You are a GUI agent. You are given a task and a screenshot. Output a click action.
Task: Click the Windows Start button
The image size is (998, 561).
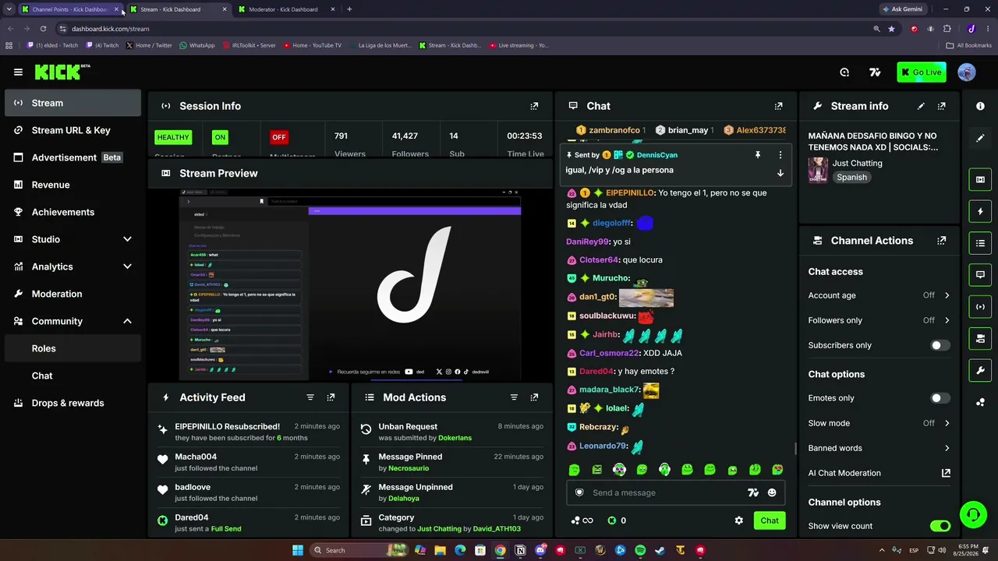tap(297, 550)
